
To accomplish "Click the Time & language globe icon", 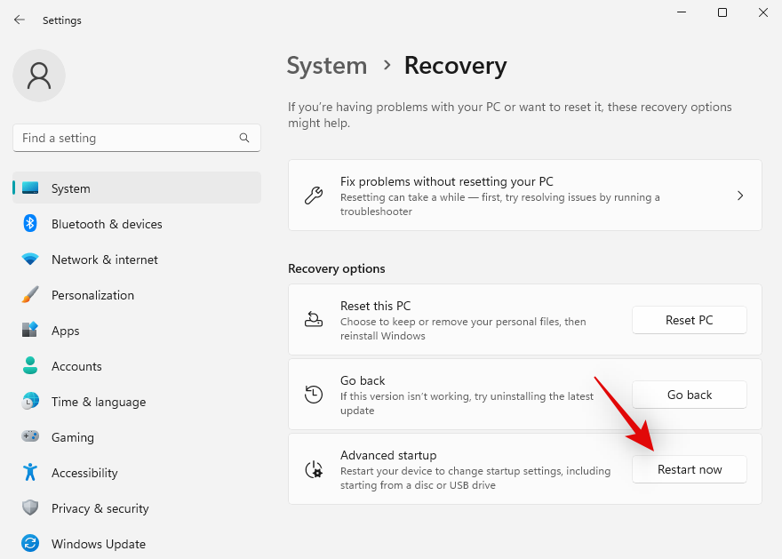I will 30,402.
